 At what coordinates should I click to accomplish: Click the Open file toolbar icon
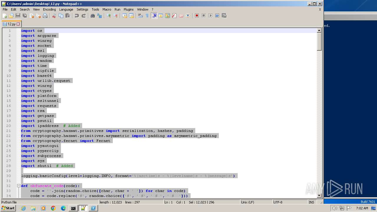coord(11,16)
